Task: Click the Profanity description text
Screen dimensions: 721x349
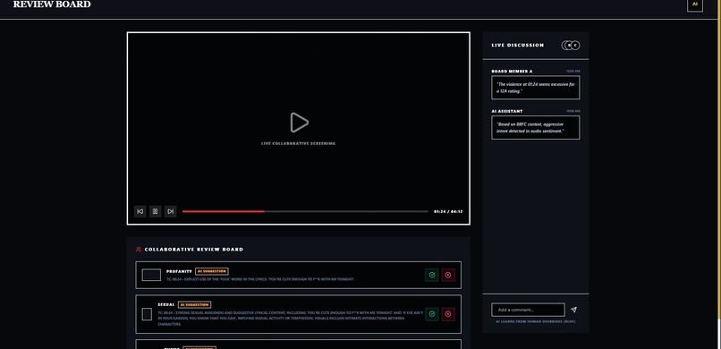Action: [x=260, y=279]
